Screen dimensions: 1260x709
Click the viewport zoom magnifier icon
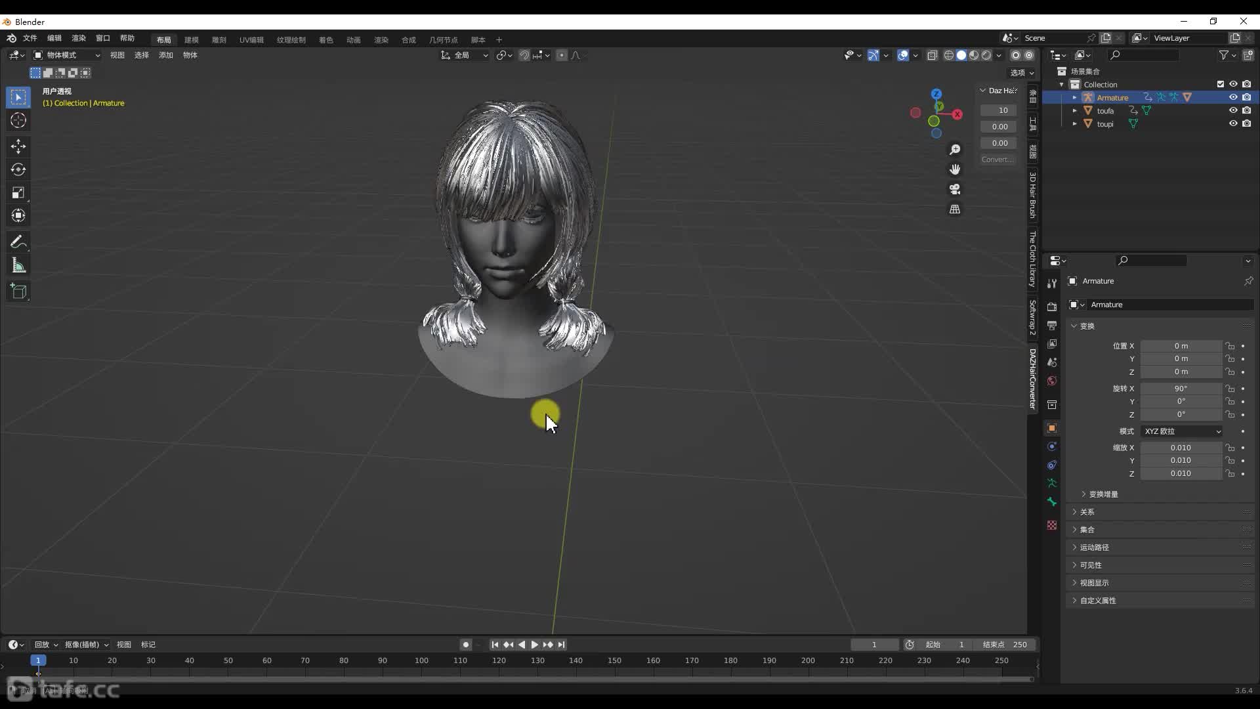pos(955,150)
